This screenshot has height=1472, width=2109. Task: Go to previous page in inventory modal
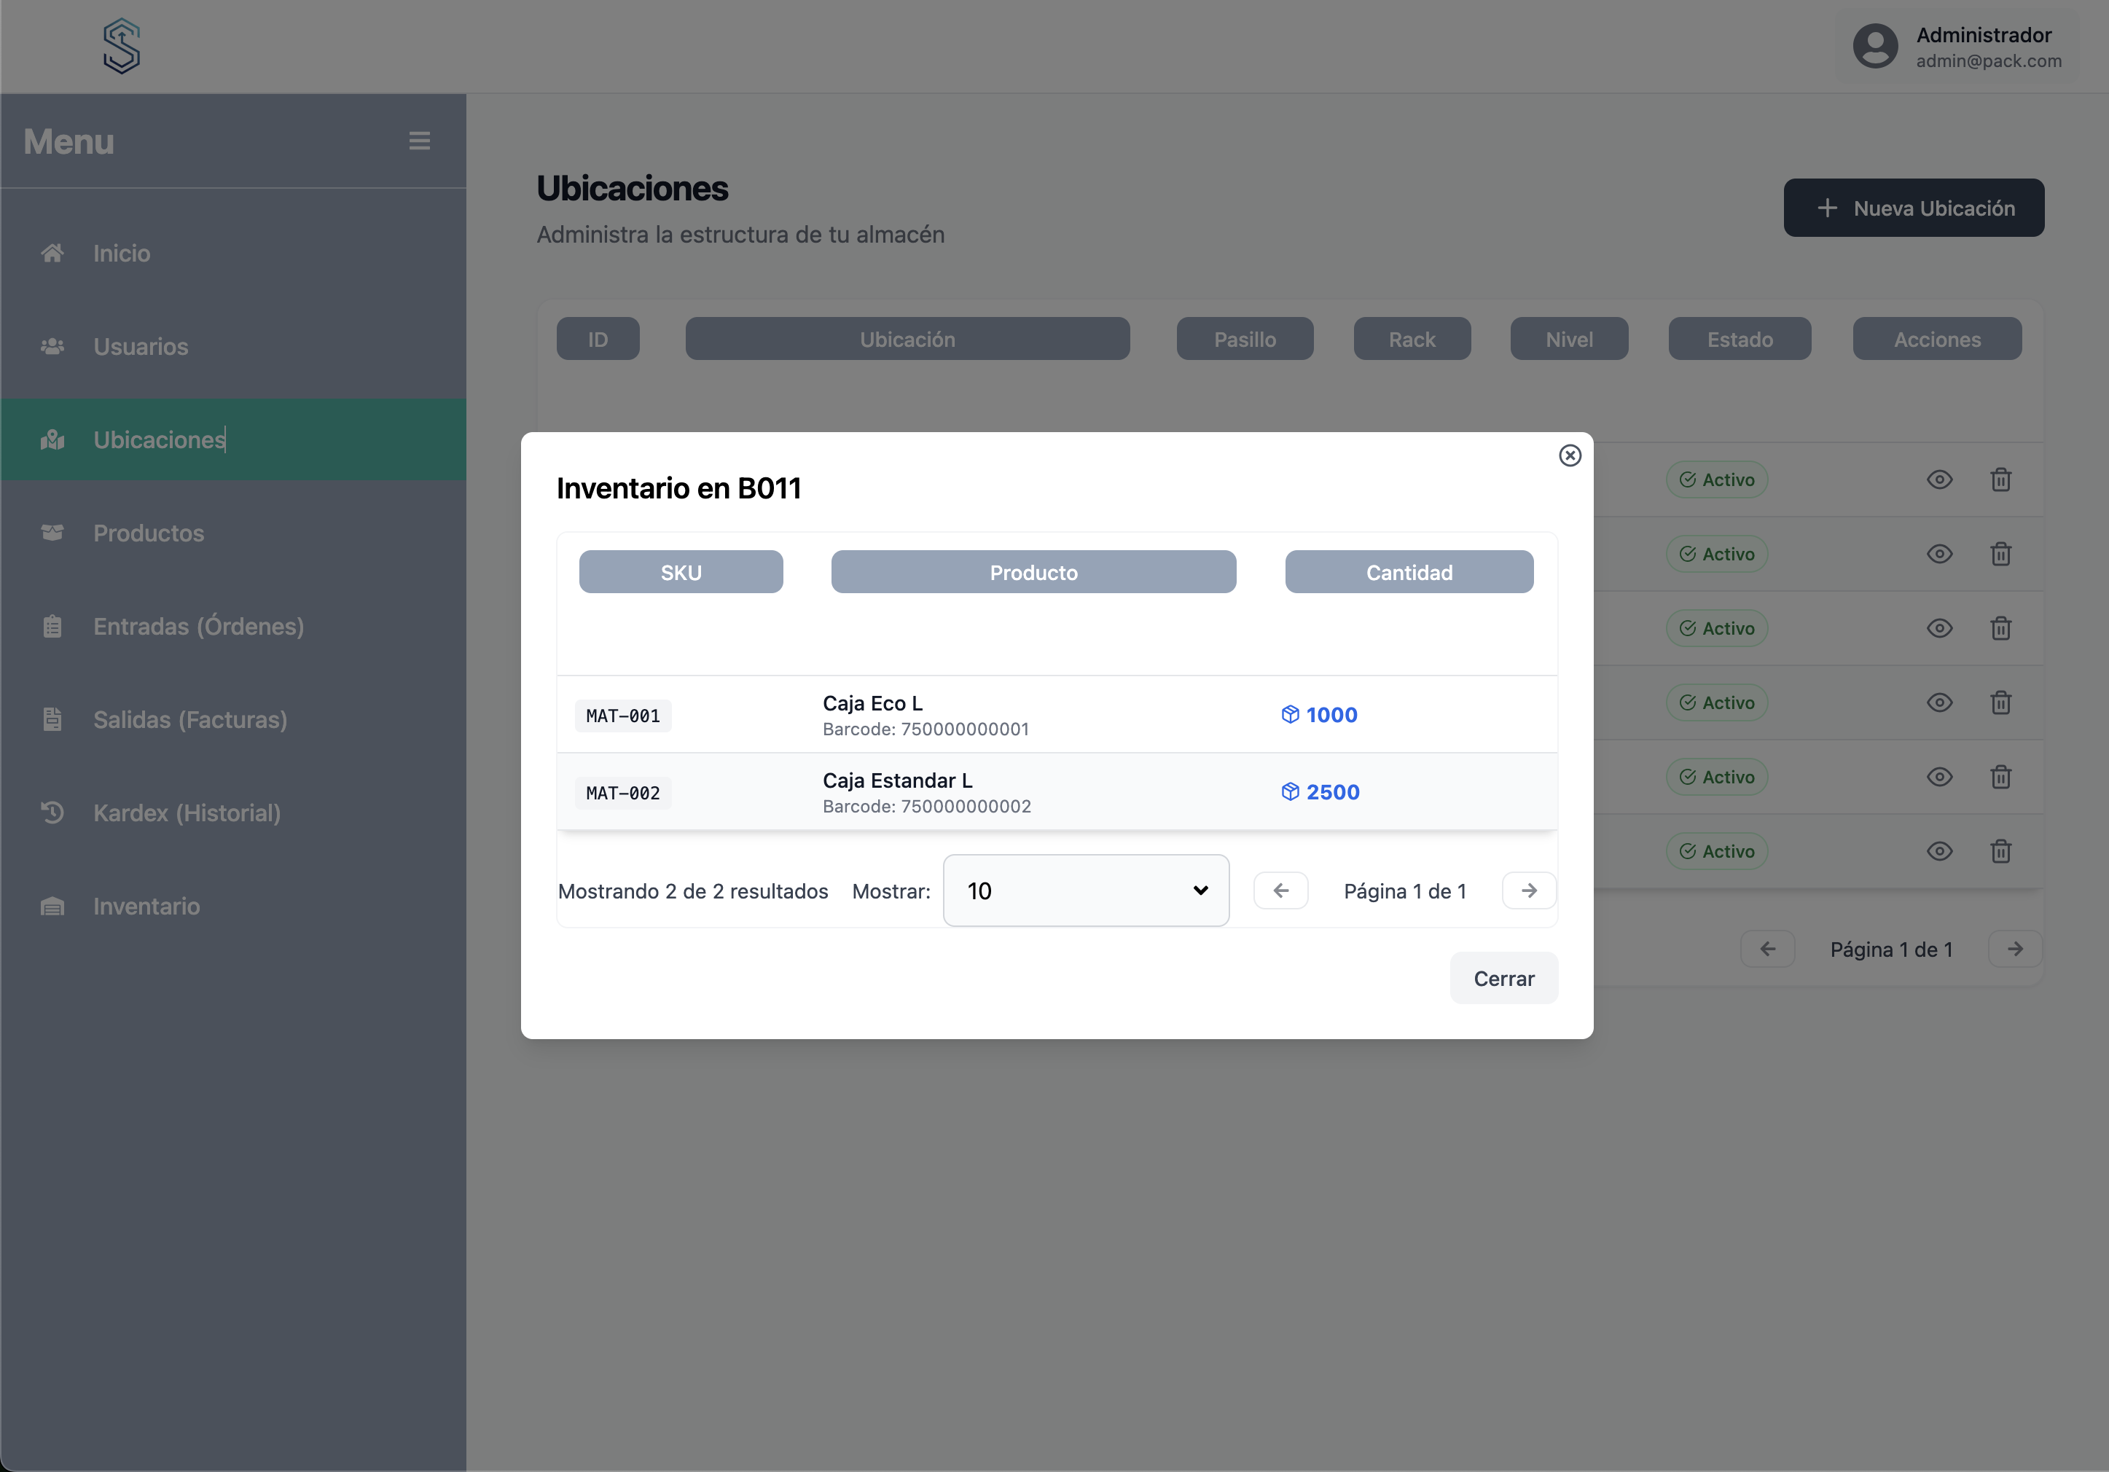click(x=1280, y=890)
